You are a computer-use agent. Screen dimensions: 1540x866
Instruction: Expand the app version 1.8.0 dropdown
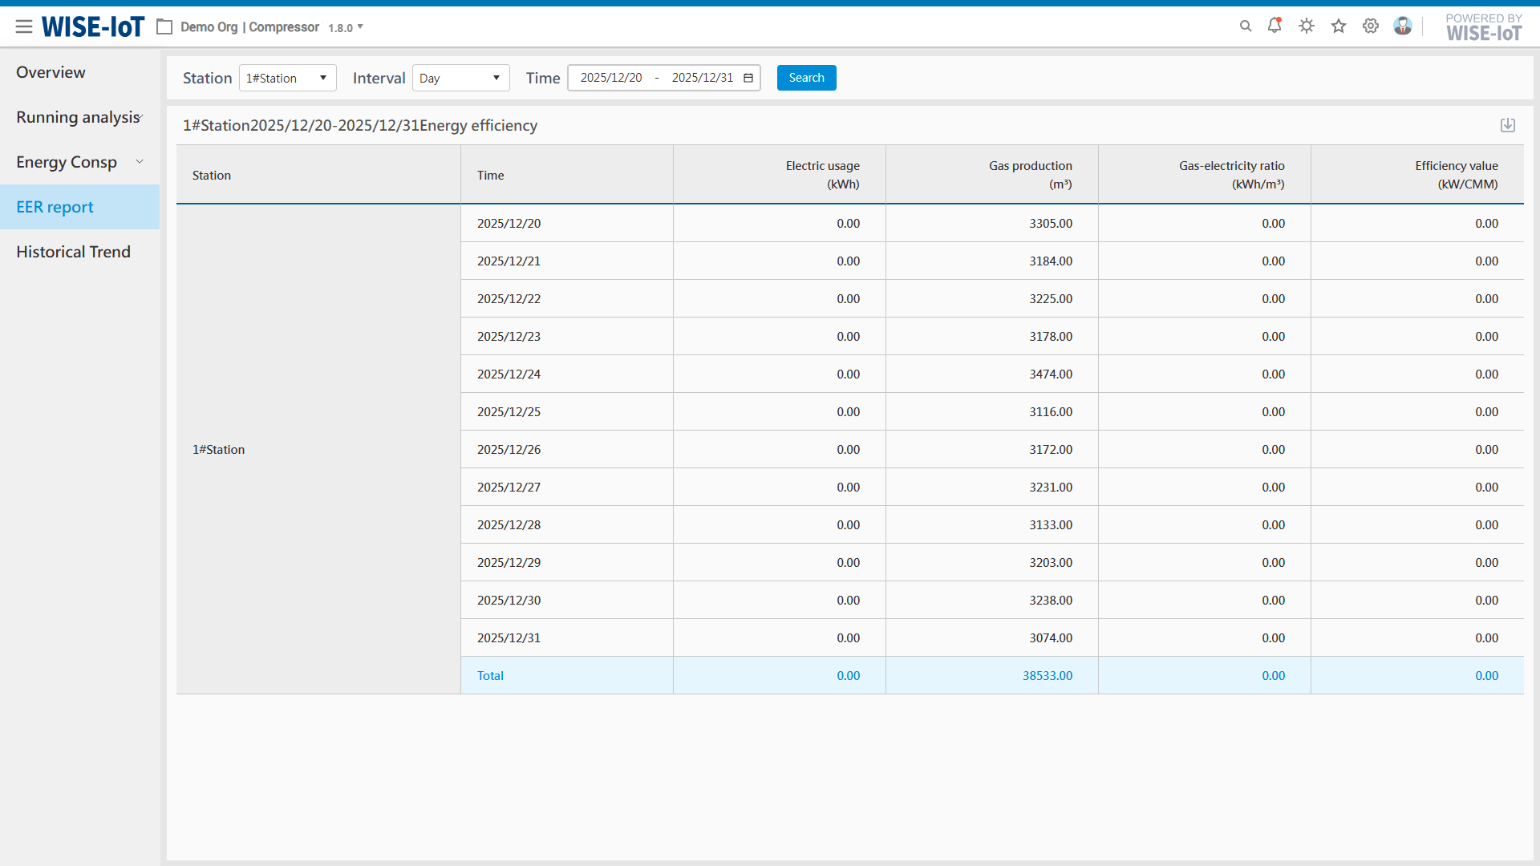[346, 27]
